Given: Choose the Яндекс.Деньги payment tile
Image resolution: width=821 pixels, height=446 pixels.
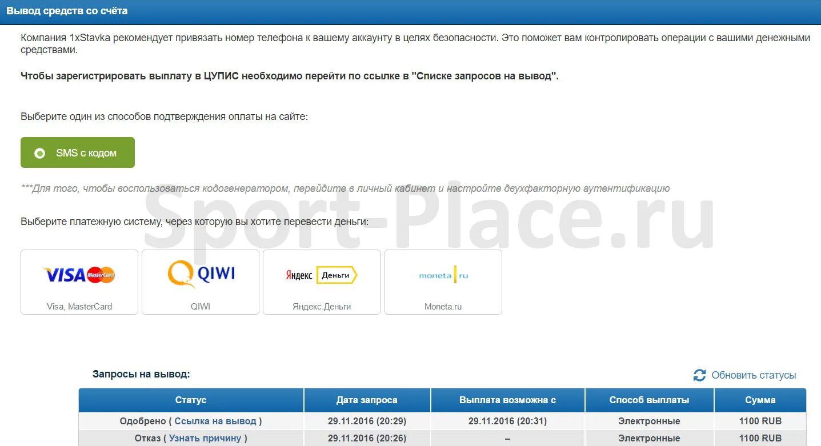Looking at the screenshot, I should pyautogui.click(x=322, y=282).
